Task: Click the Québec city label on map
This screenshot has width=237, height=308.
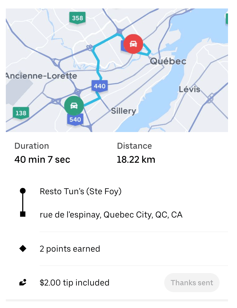Action: tap(168, 61)
